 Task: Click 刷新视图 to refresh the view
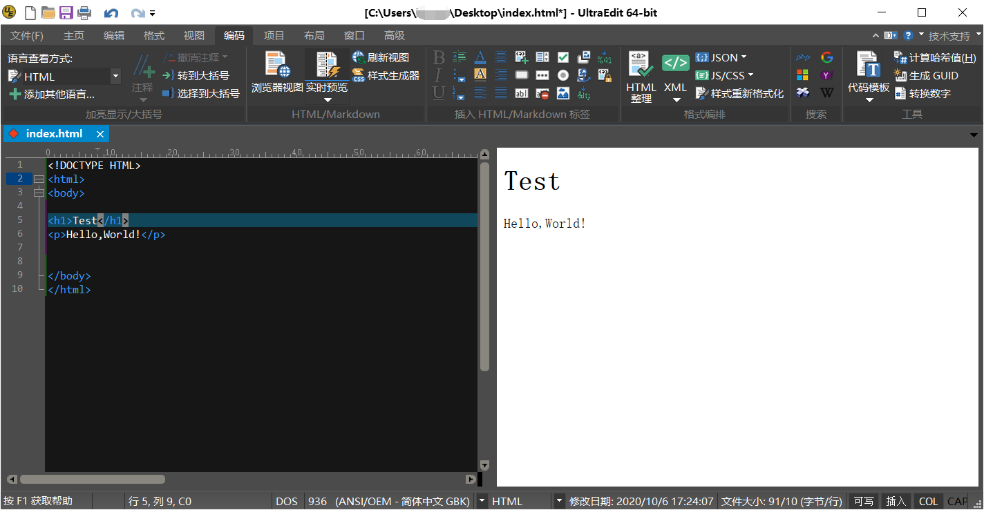pyautogui.click(x=380, y=57)
